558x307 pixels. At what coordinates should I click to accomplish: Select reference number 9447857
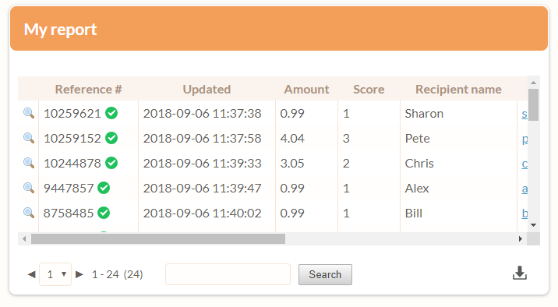pos(69,189)
